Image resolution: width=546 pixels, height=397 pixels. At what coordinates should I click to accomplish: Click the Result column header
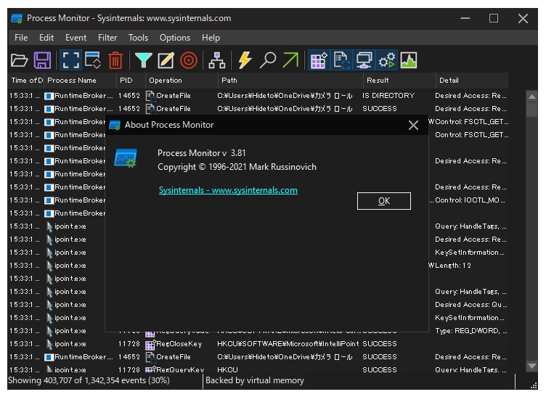pos(399,81)
